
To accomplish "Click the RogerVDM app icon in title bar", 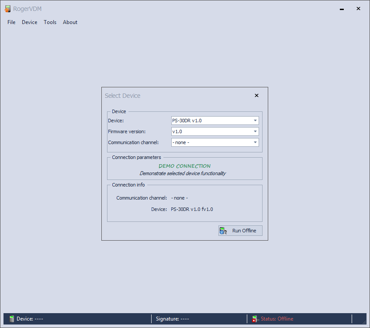I will tap(7, 9).
